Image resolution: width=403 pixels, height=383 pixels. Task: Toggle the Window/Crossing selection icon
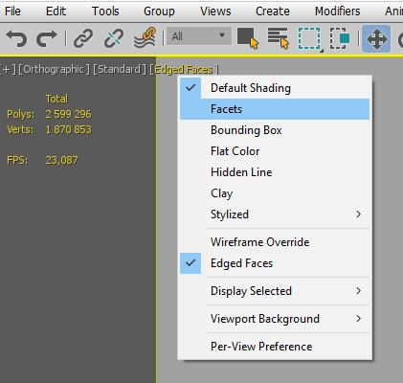click(x=340, y=38)
